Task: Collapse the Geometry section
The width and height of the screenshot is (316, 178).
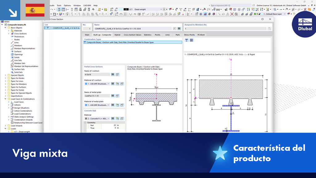Action: point(85,122)
